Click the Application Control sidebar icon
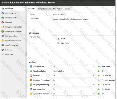117x99 pixels. [x=3, y=40]
